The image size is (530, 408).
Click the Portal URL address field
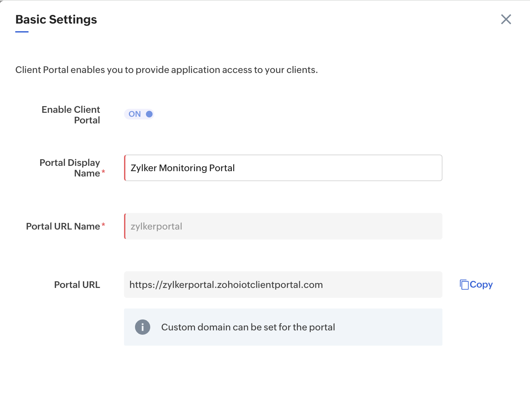(x=283, y=285)
